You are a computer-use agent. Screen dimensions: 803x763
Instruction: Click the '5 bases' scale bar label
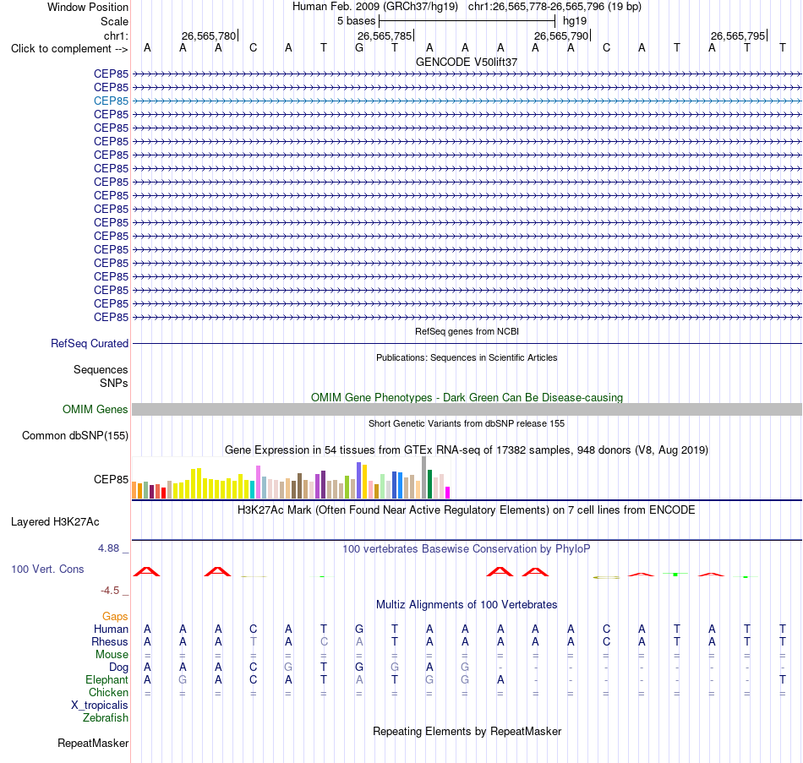coord(356,21)
